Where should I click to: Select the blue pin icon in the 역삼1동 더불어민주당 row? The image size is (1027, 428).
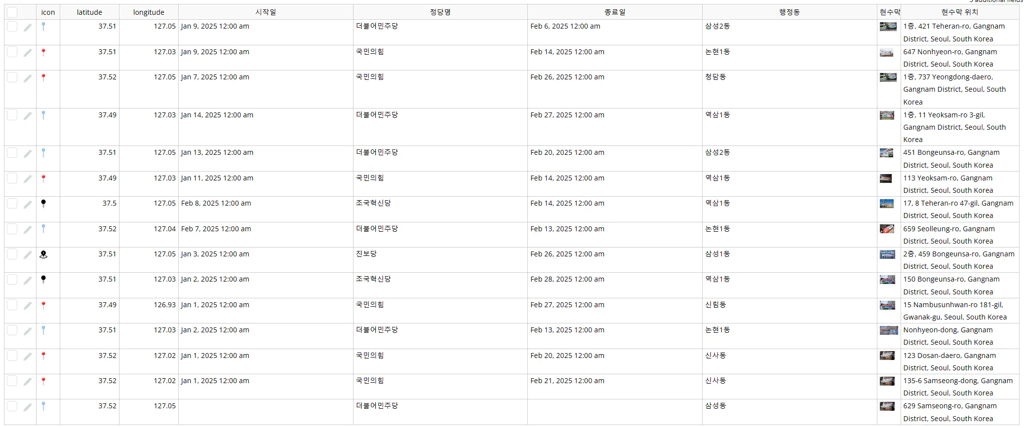[43, 115]
